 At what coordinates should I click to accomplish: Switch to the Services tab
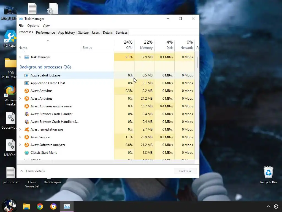tap(121, 33)
